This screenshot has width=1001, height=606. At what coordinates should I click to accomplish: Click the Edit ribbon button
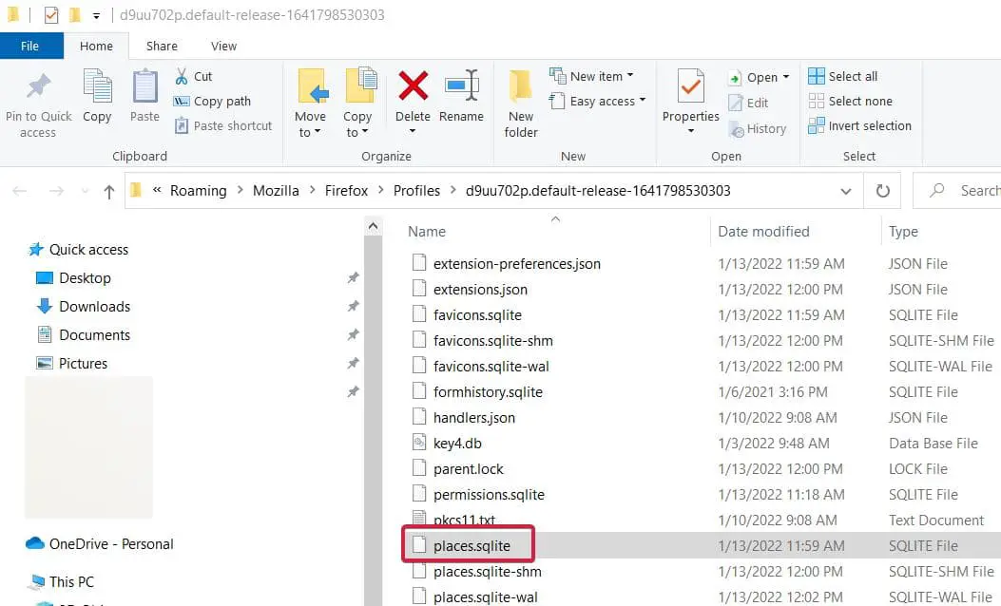748,103
